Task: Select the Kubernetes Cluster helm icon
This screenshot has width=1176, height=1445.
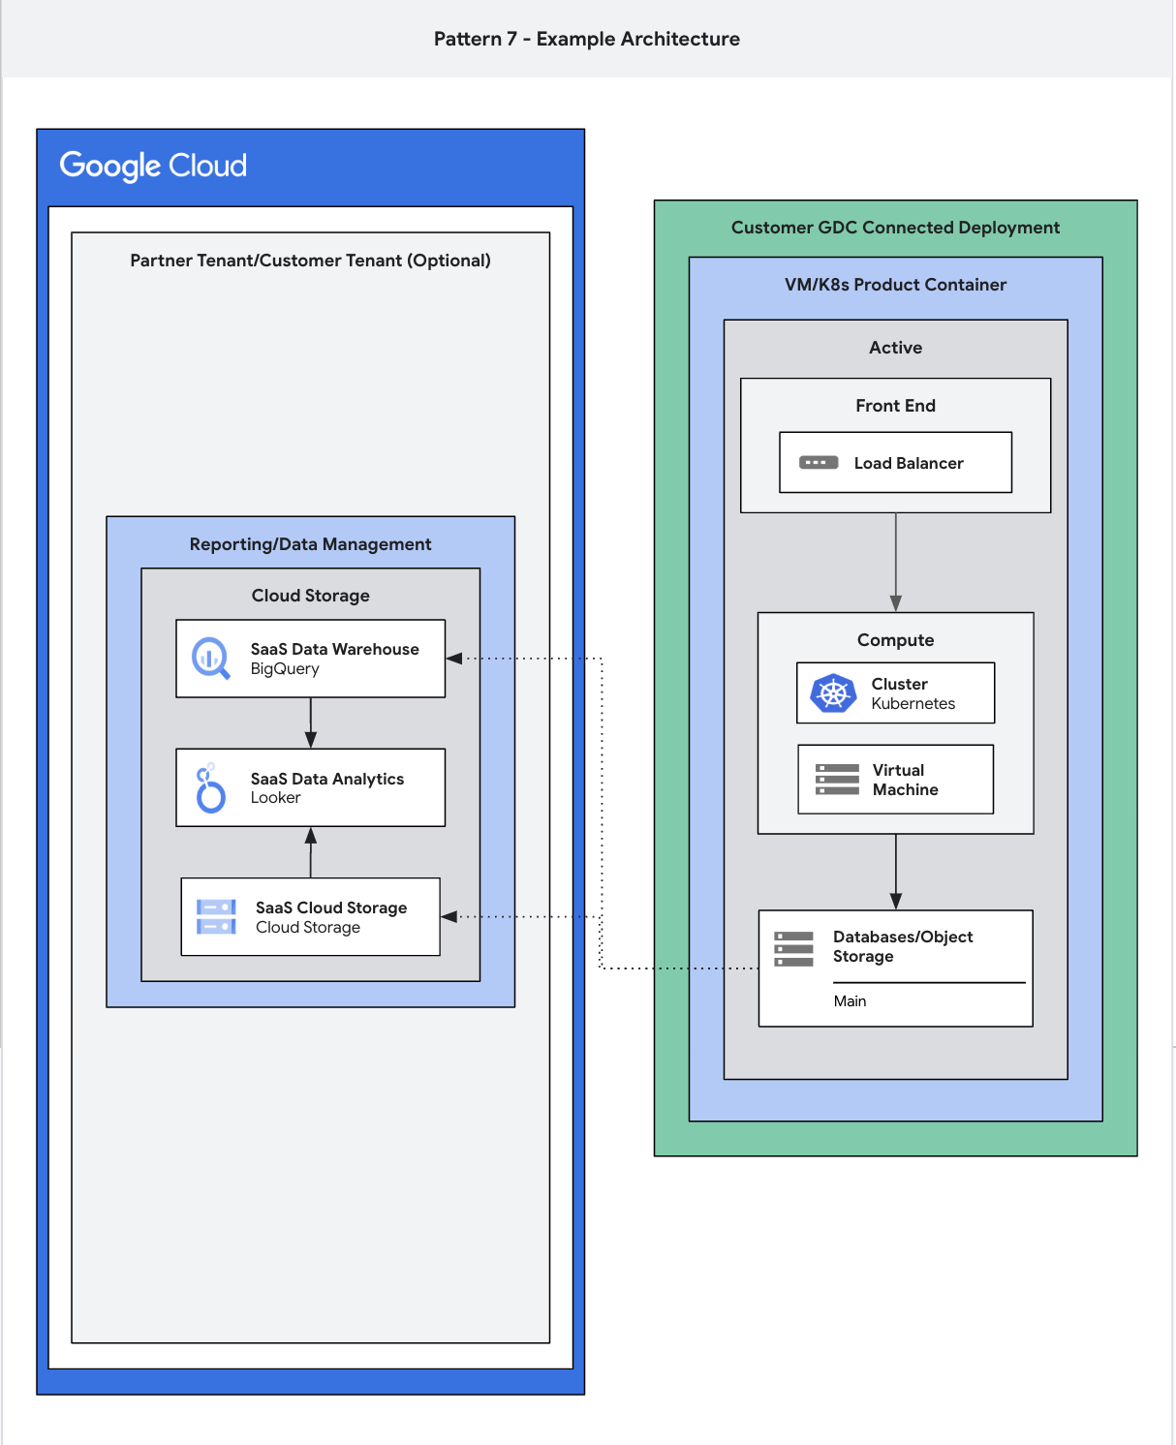Action: (x=835, y=692)
